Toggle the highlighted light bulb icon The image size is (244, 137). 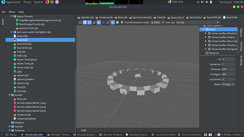113,22
